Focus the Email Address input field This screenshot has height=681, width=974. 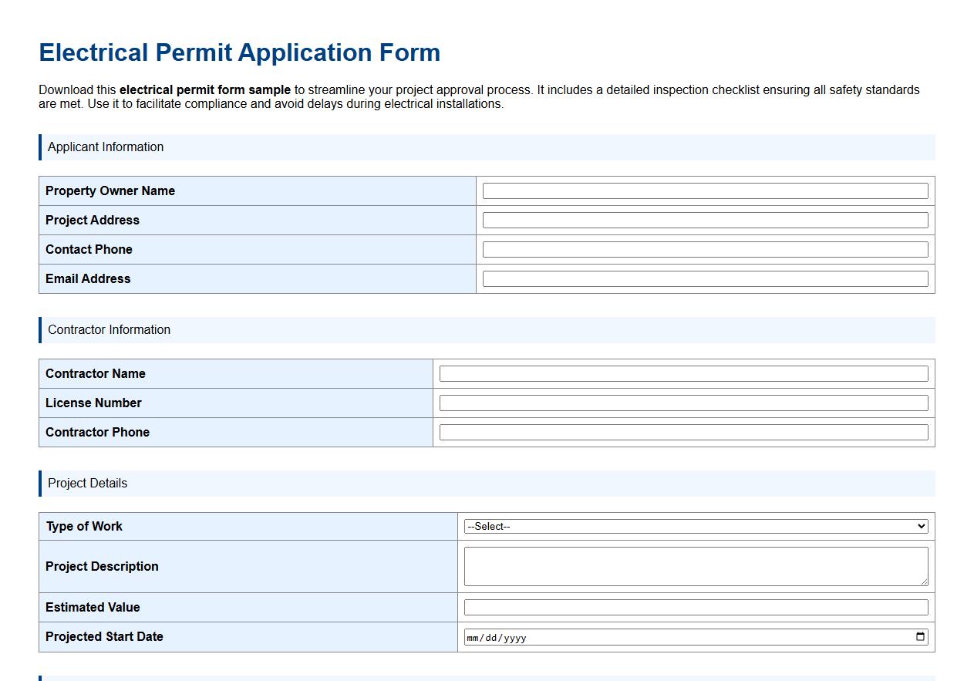tap(704, 278)
